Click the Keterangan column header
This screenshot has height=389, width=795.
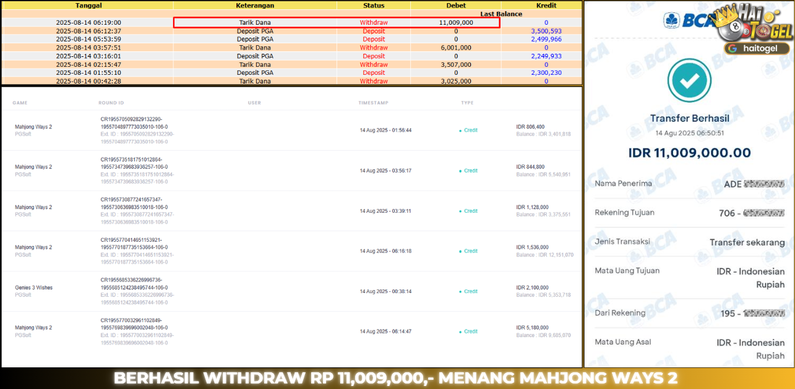pos(255,6)
